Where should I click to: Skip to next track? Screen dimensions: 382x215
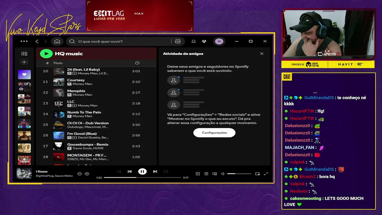pyautogui.click(x=155, y=171)
